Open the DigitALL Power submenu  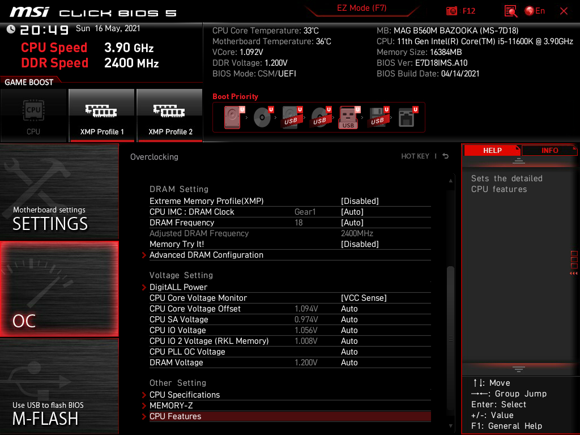[178, 287]
